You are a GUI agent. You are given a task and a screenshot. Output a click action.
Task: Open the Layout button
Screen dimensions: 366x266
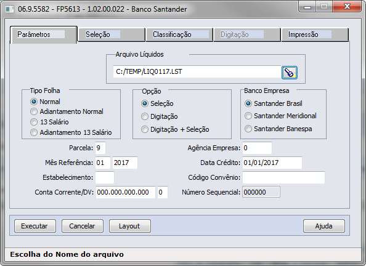click(x=130, y=226)
